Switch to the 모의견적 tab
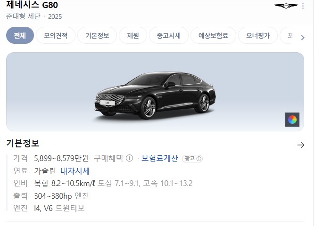The width and height of the screenshot is (315, 226). point(56,35)
